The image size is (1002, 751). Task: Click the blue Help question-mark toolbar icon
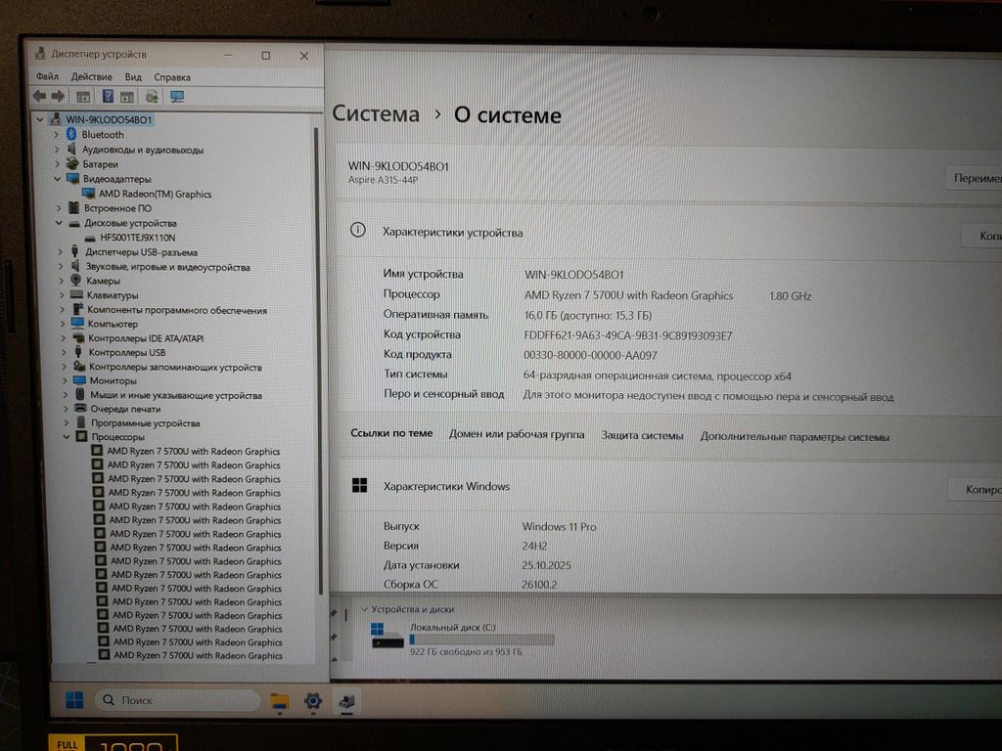[108, 96]
